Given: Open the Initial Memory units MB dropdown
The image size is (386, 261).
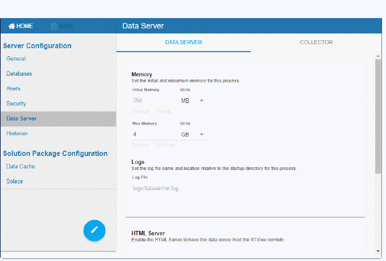Looking at the screenshot, I should tap(193, 100).
